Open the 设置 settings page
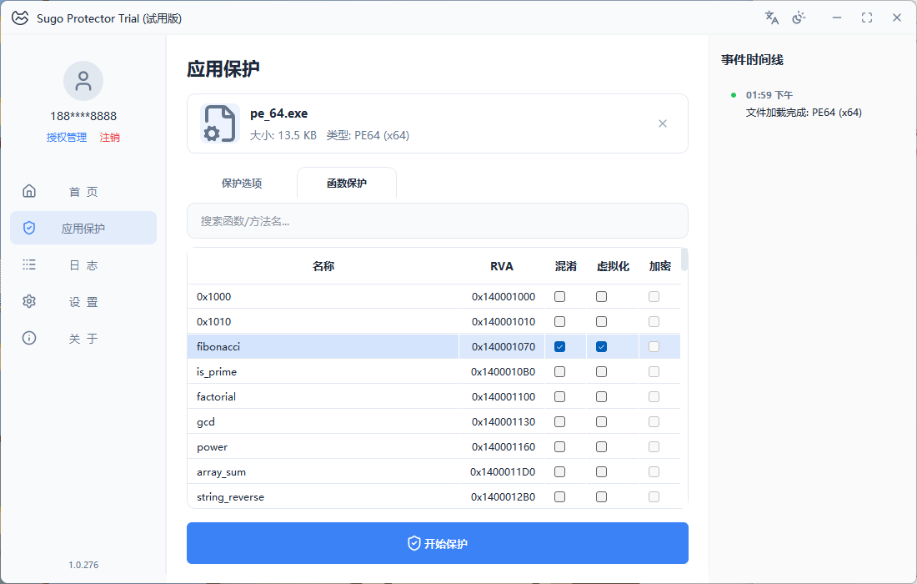Image resolution: width=917 pixels, height=584 pixels. [83, 302]
